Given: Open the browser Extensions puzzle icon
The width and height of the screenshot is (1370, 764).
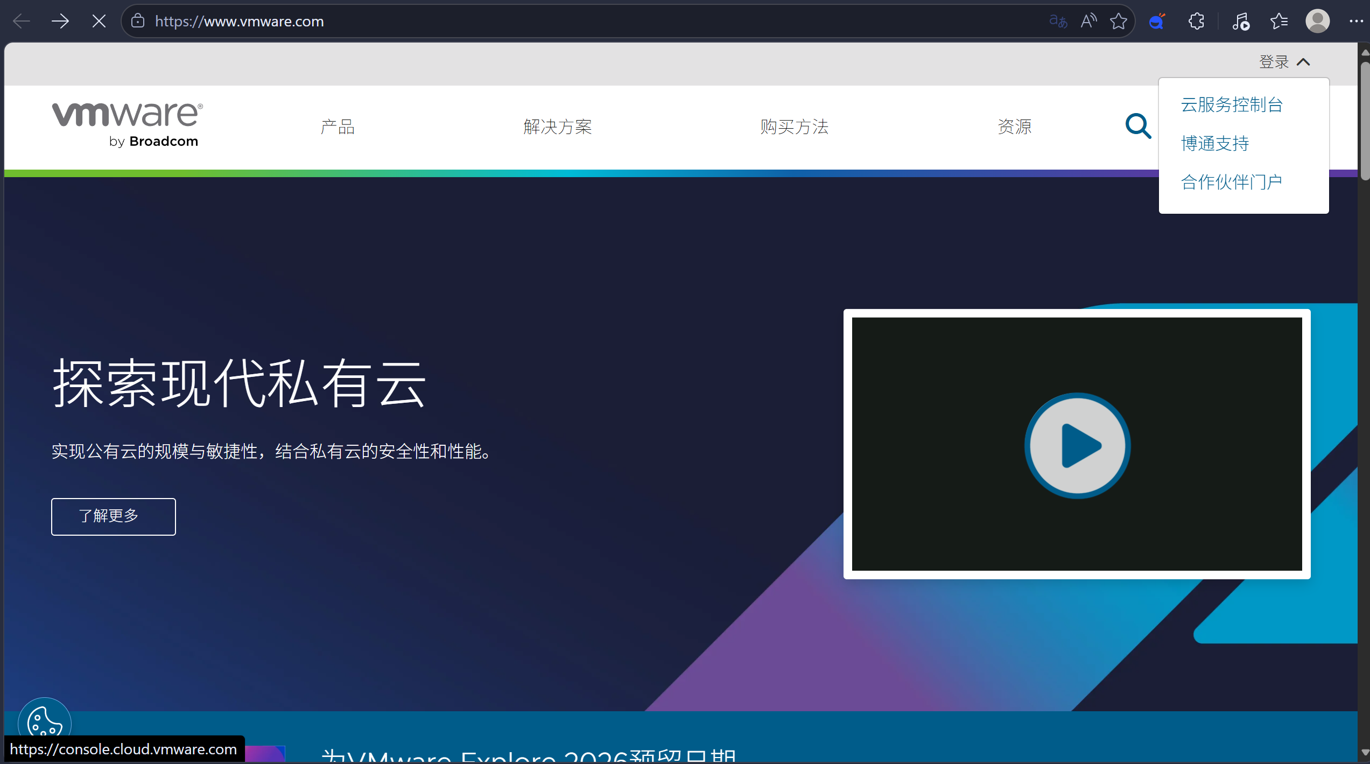Looking at the screenshot, I should (x=1196, y=21).
